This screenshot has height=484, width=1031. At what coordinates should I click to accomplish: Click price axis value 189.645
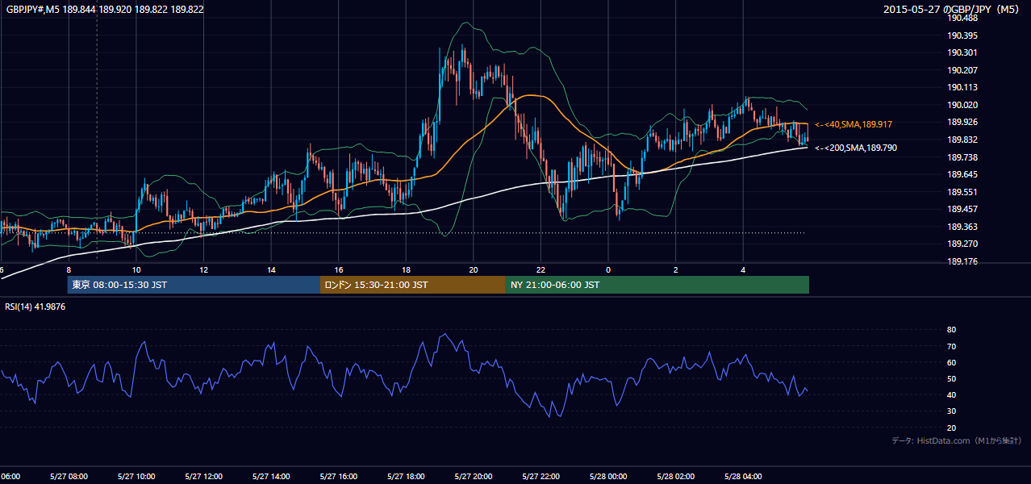pos(962,174)
